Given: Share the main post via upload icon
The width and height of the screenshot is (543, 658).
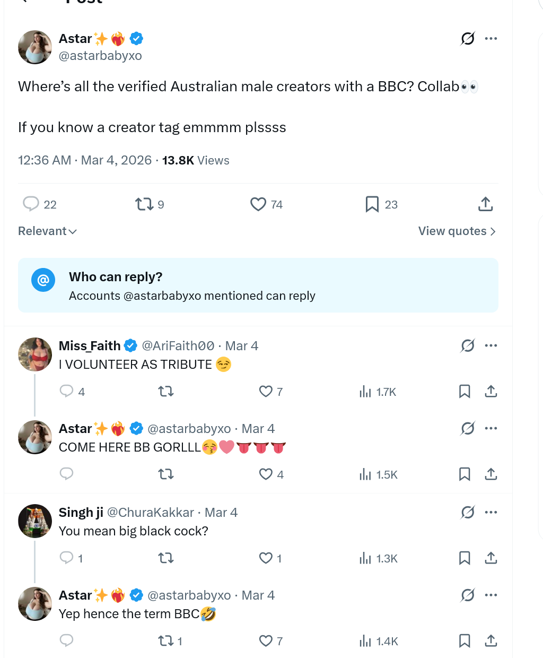Looking at the screenshot, I should 485,204.
